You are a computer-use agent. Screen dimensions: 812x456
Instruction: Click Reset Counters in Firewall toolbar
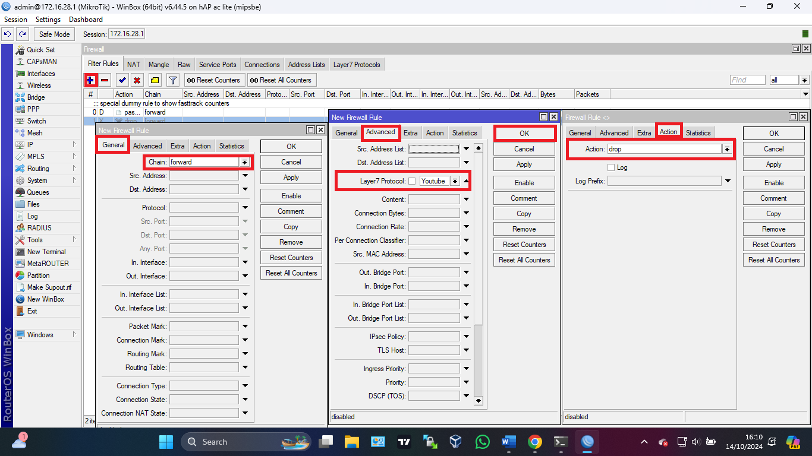pyautogui.click(x=213, y=80)
